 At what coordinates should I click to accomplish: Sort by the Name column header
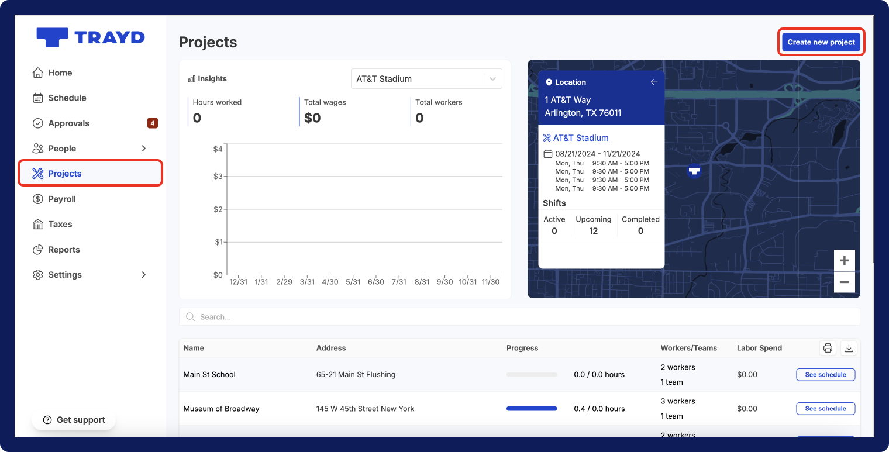[x=194, y=348]
